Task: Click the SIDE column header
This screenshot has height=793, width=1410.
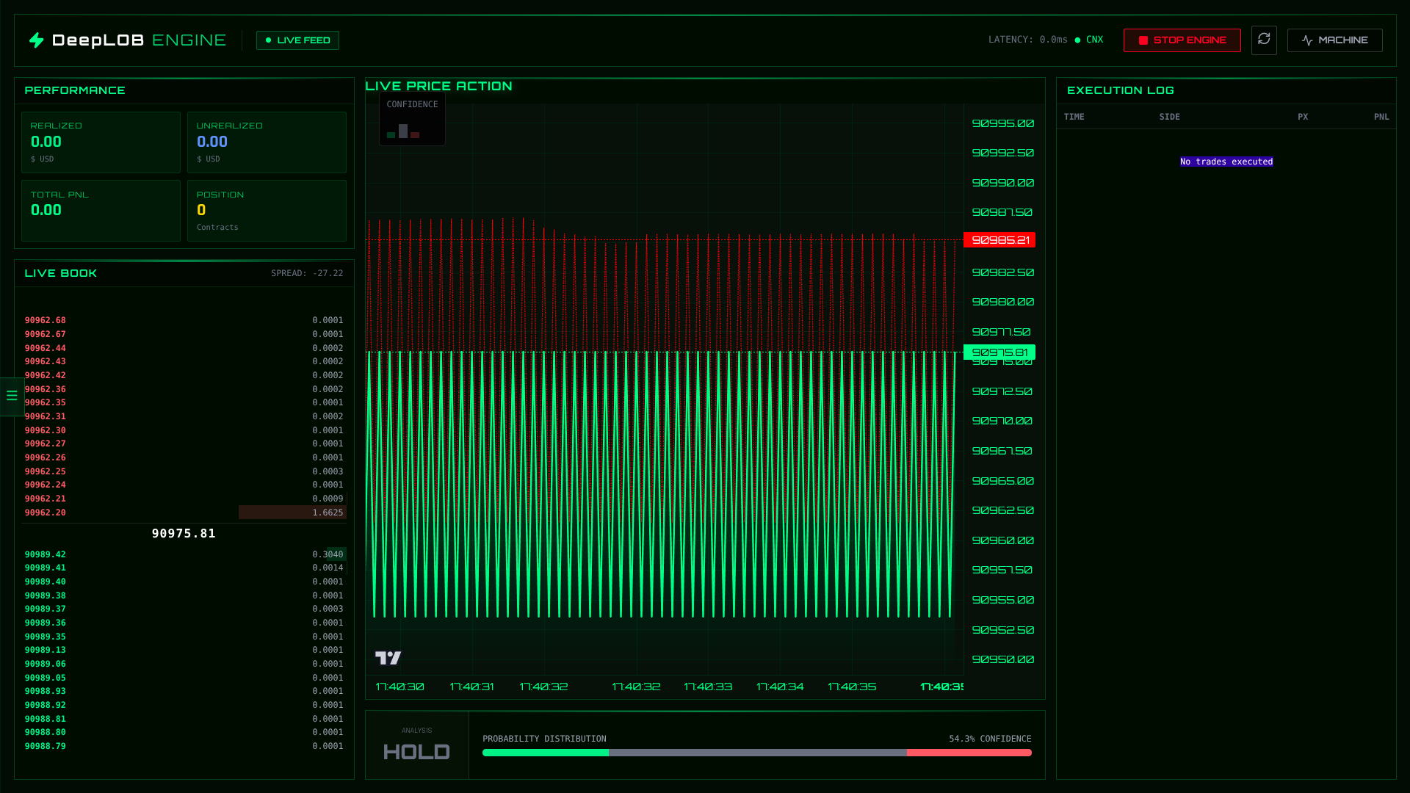Action: click(x=1169, y=117)
